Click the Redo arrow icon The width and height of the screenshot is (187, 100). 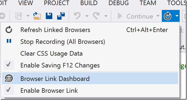[96, 16]
